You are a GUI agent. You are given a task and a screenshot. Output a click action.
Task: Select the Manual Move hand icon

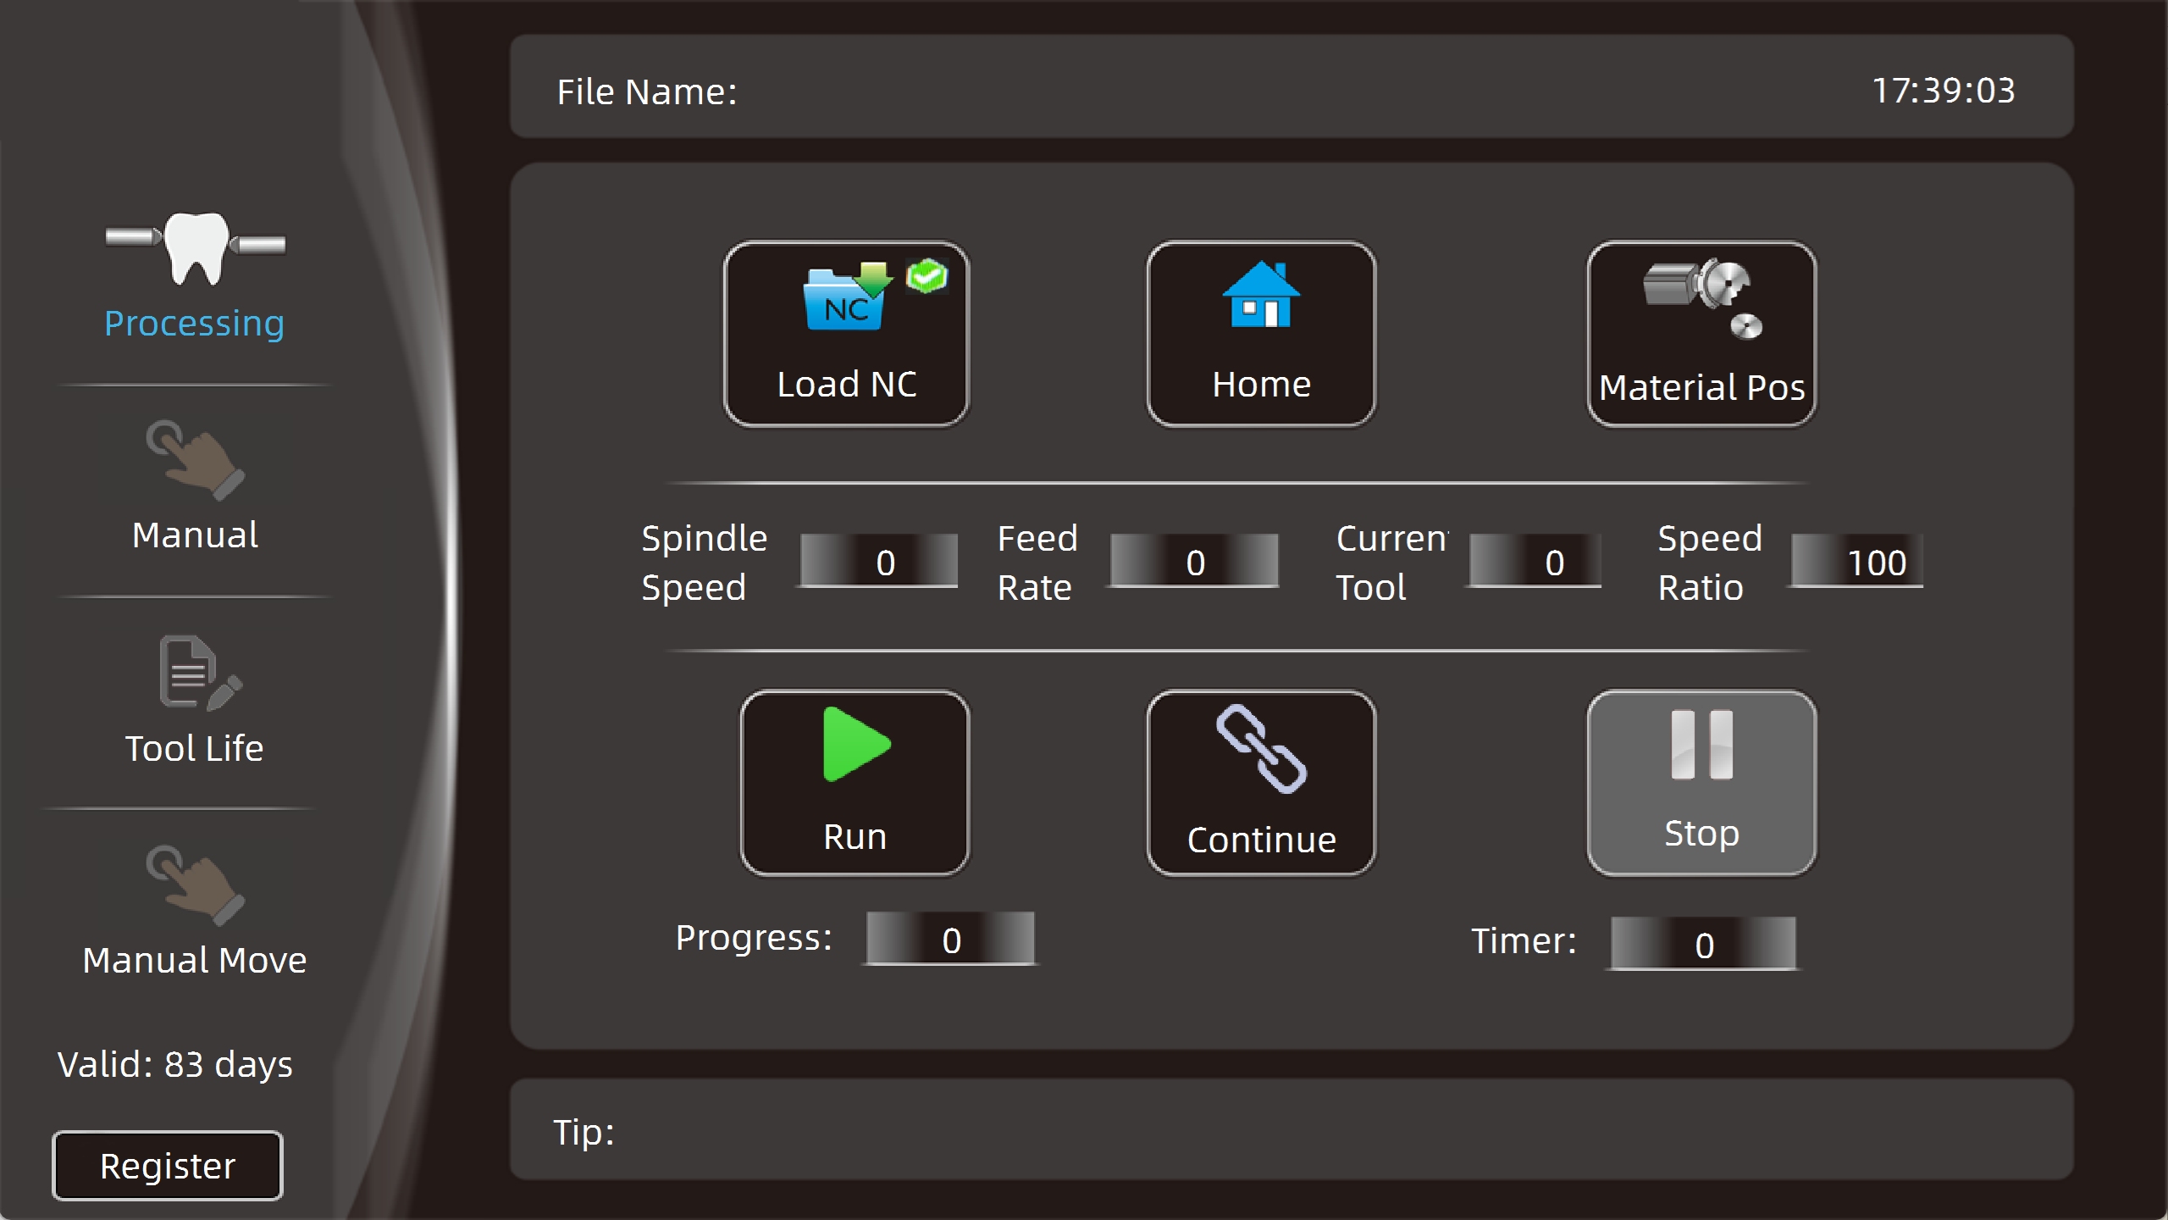pos(196,884)
